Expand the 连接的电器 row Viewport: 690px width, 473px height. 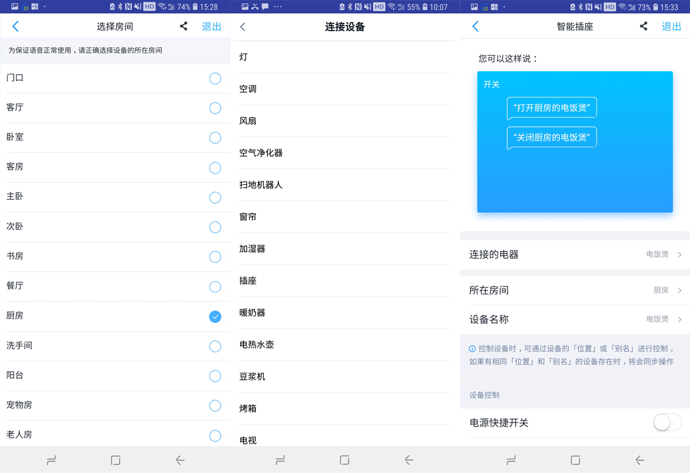click(575, 253)
